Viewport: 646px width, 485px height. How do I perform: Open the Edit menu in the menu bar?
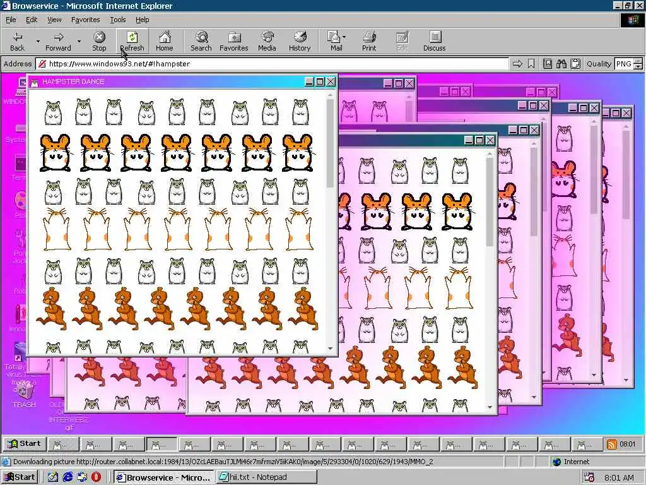coord(32,20)
